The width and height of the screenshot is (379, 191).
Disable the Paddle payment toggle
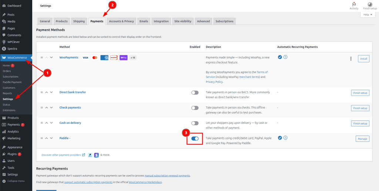195,139
